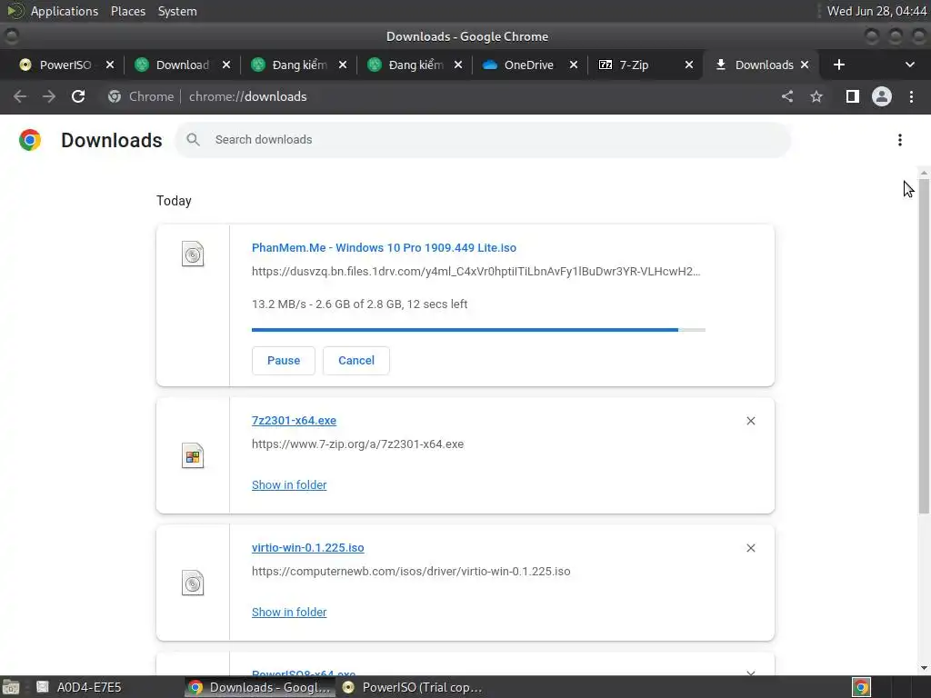The image size is (931, 698).
Task: Open the PhanMem.Me Windows 10 Pro ISO link
Action: [x=384, y=247]
